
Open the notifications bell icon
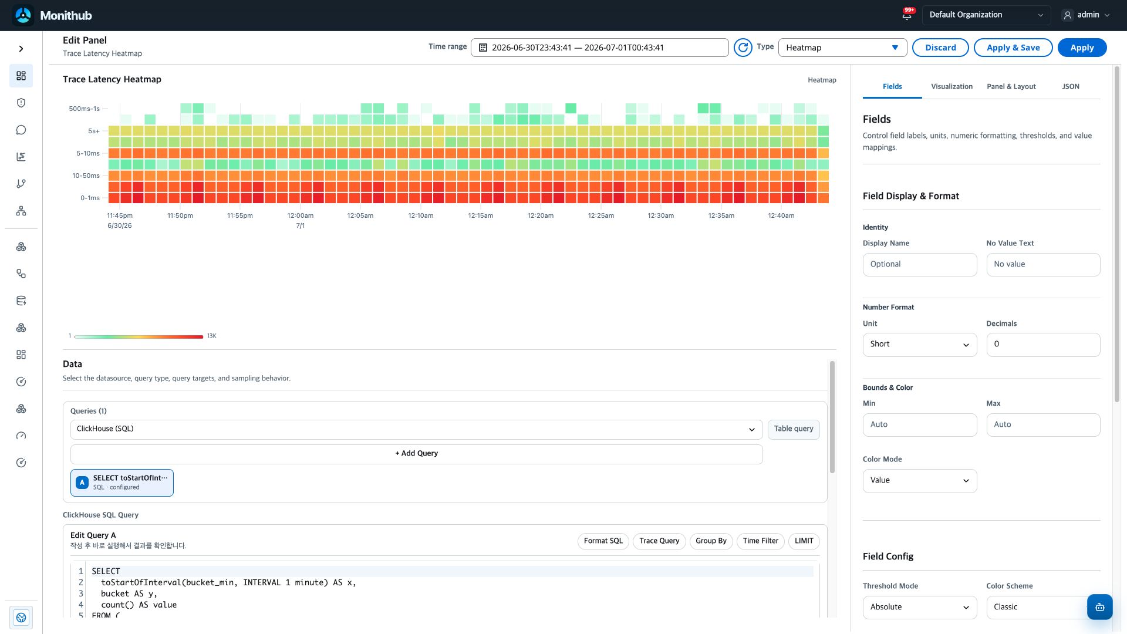click(907, 15)
